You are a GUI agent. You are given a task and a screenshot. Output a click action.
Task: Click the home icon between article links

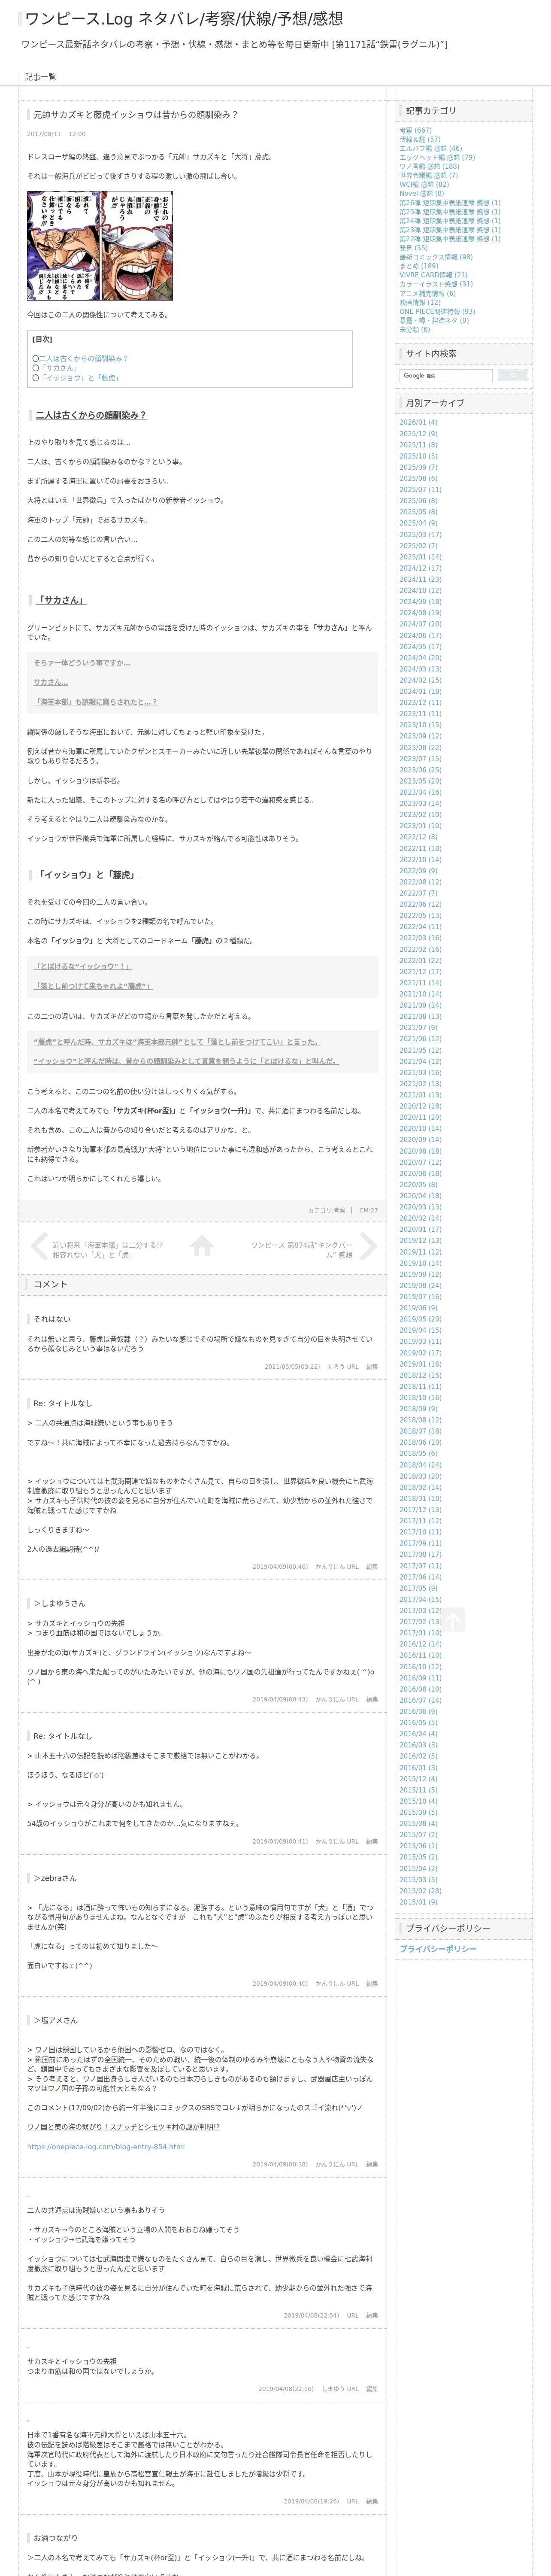click(202, 1245)
